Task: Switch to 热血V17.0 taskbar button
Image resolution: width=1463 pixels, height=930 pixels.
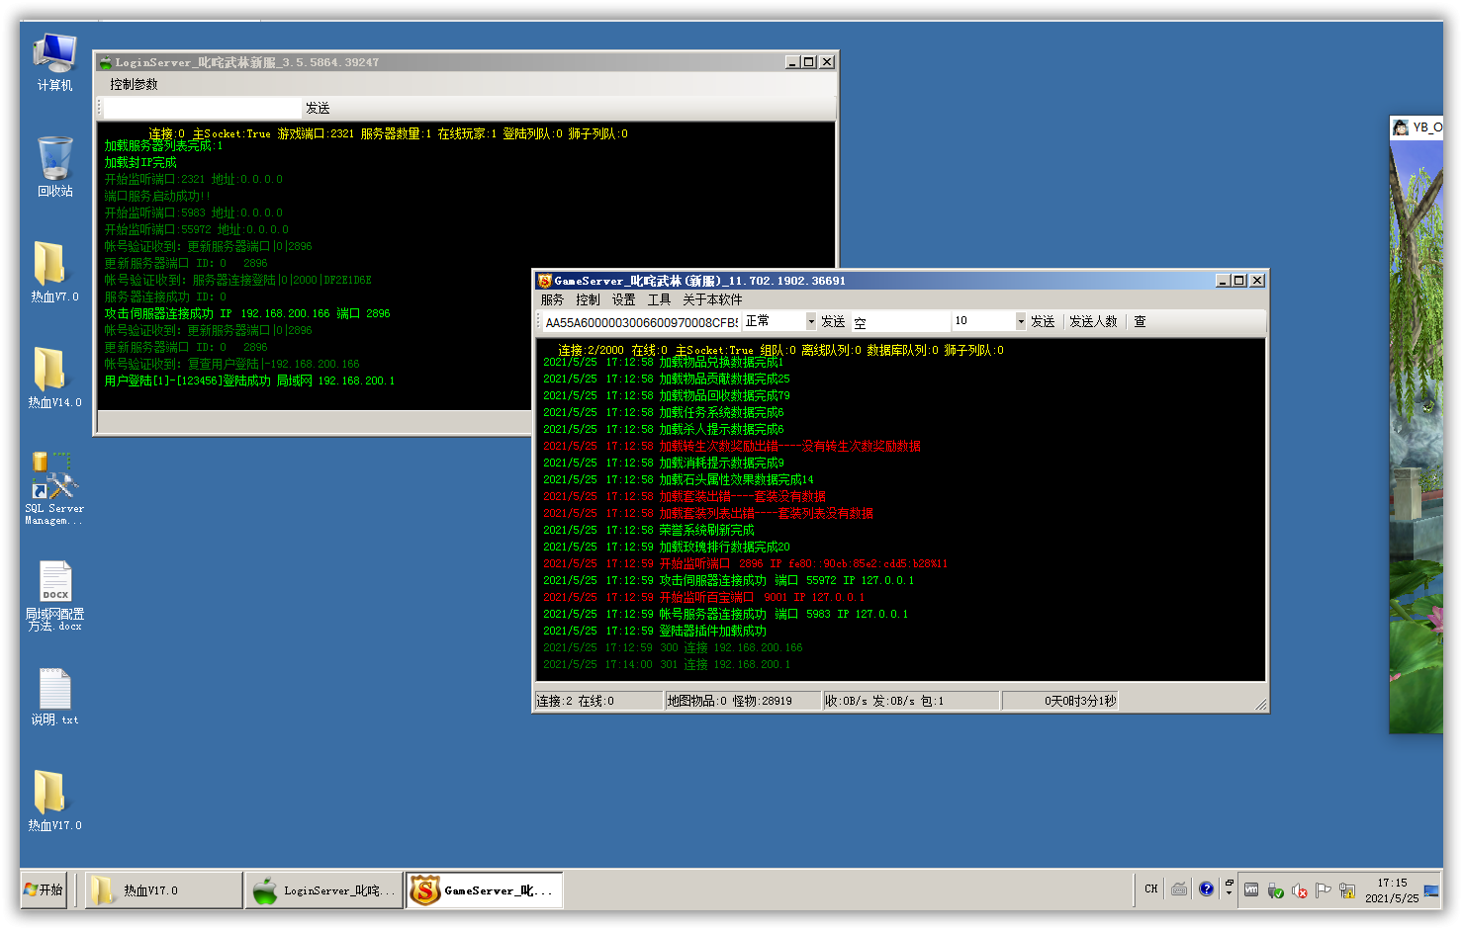Action: [x=164, y=890]
